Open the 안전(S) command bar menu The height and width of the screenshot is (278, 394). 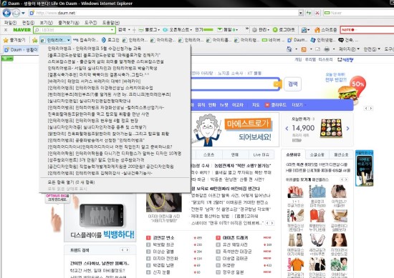pyautogui.click(x=372, y=49)
